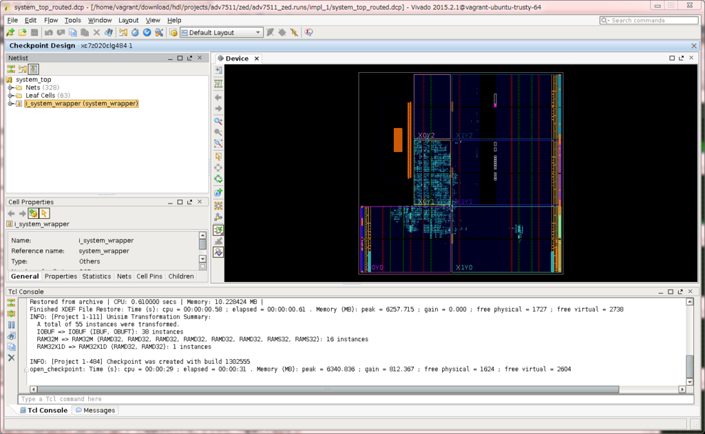Select the Statistics tab in Cell Properties
Screen dimensions: 705x434
[96, 276]
